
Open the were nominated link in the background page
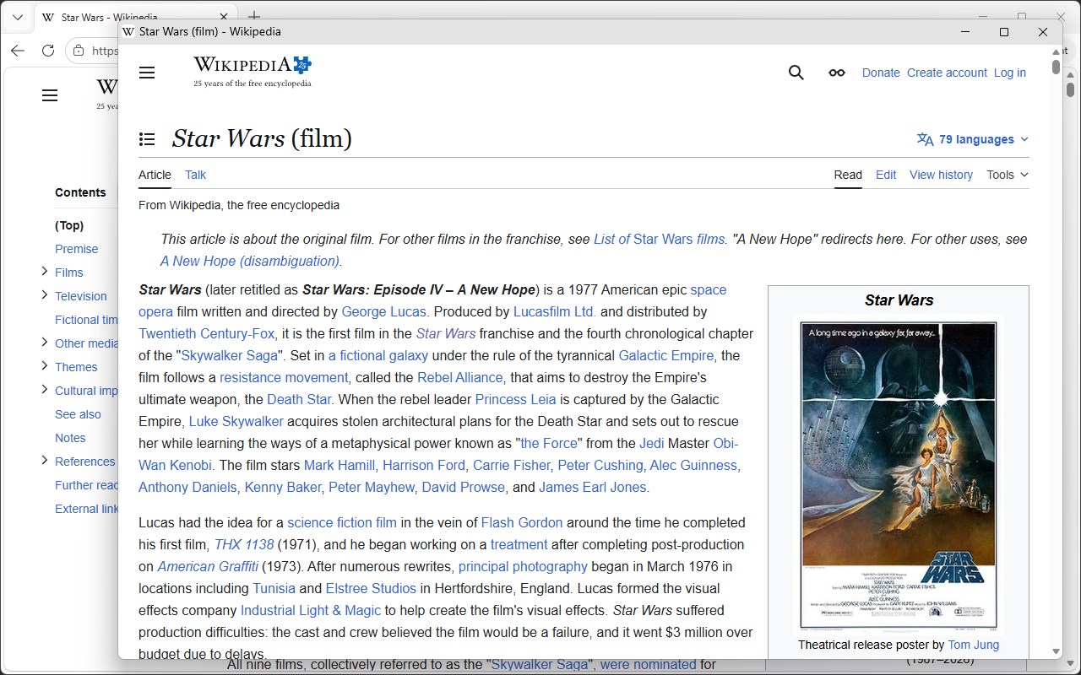tap(649, 665)
